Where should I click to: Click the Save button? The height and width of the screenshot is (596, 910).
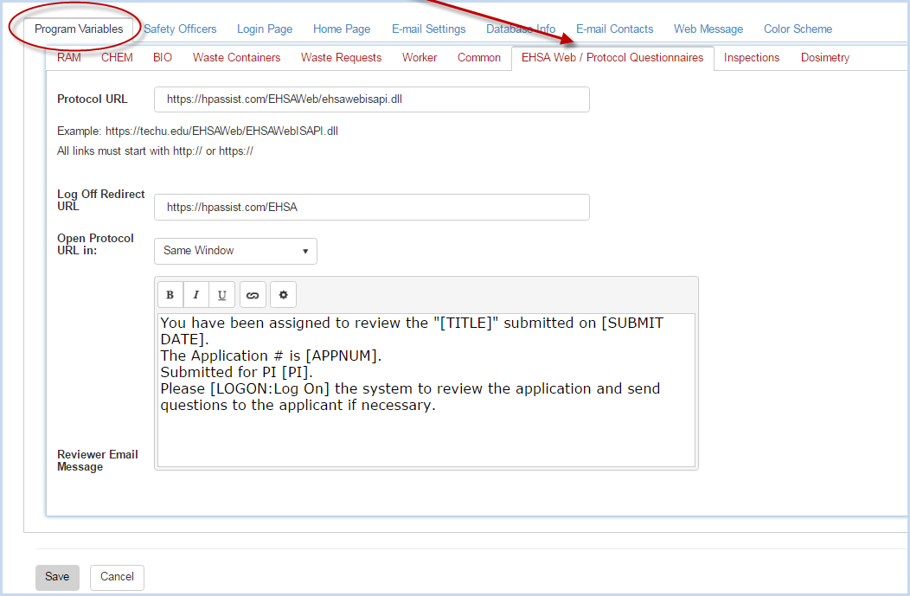[x=57, y=578]
